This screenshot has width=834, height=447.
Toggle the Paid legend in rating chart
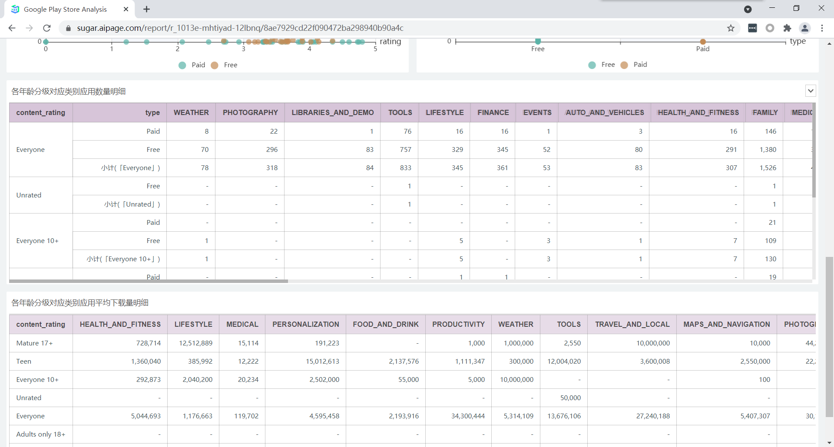click(192, 65)
